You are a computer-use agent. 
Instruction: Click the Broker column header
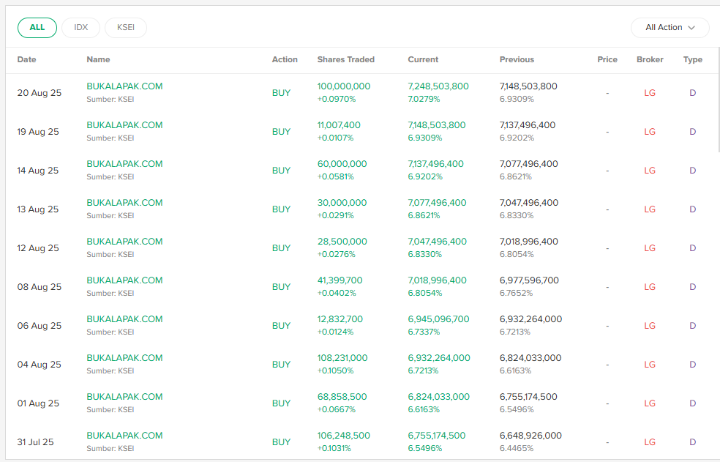point(650,59)
